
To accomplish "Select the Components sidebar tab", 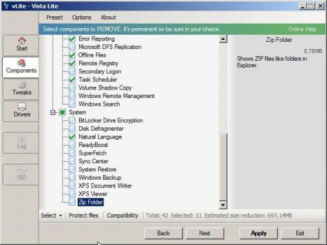I will [x=21, y=67].
